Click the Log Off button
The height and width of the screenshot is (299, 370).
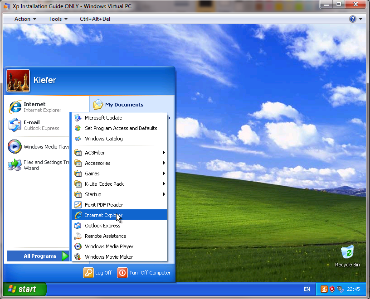(x=97, y=273)
